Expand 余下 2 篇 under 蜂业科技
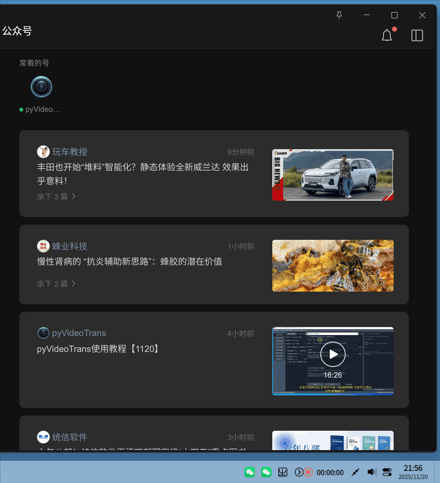This screenshot has width=440, height=483. point(56,284)
